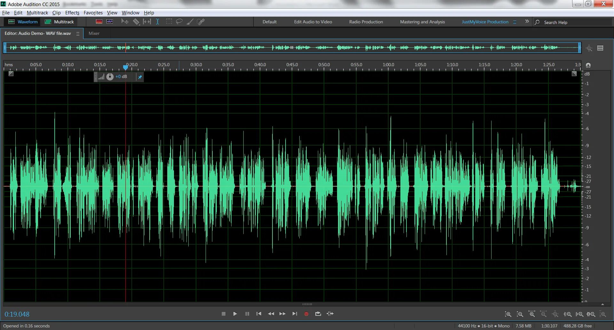
Task: Zoom in at out point
Action: pyautogui.click(x=579, y=314)
